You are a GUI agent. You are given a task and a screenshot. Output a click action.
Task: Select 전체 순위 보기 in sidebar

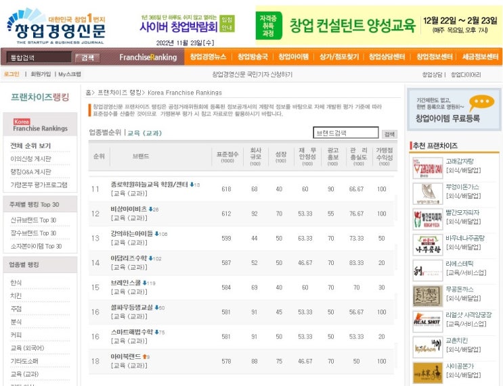(30, 146)
